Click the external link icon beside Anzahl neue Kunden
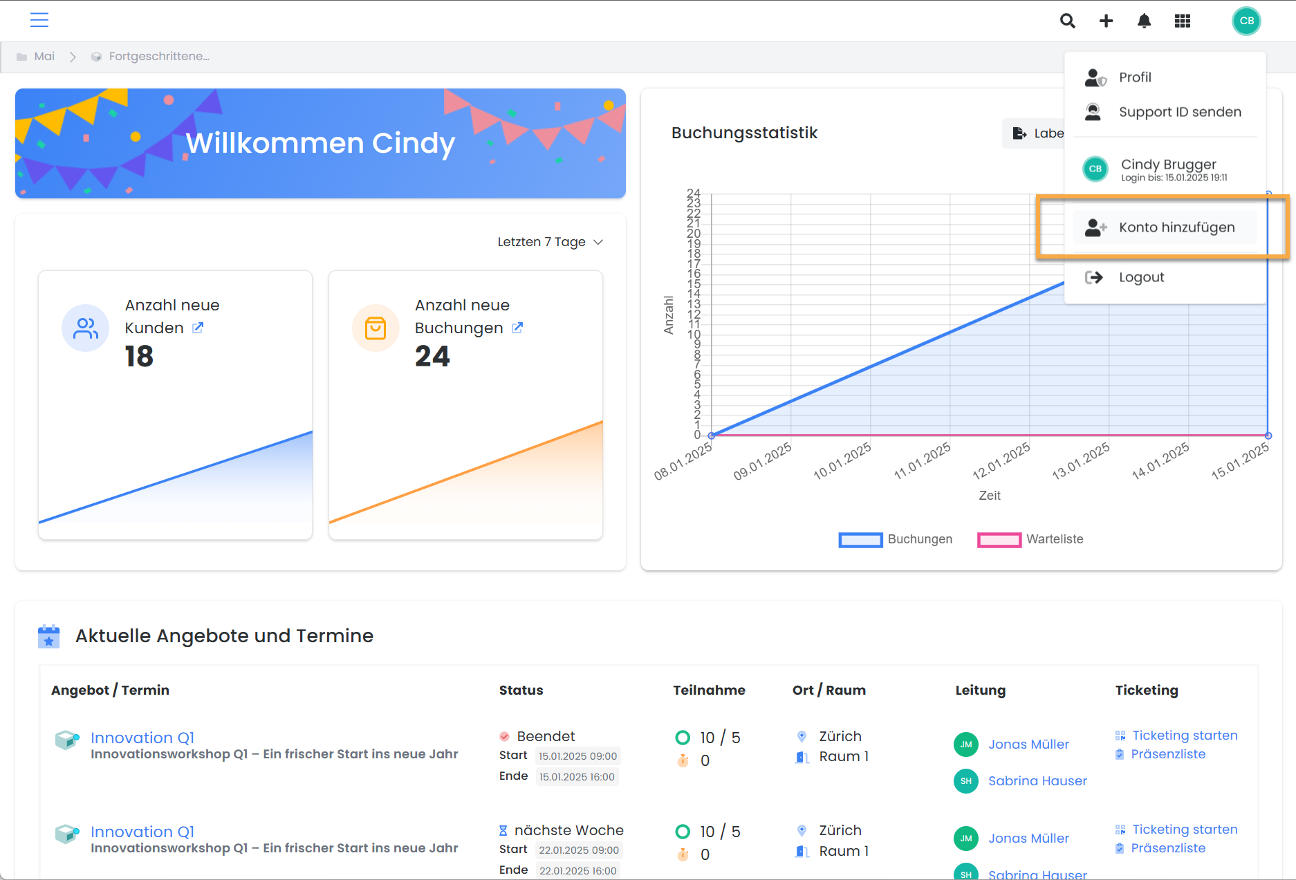 coord(198,328)
